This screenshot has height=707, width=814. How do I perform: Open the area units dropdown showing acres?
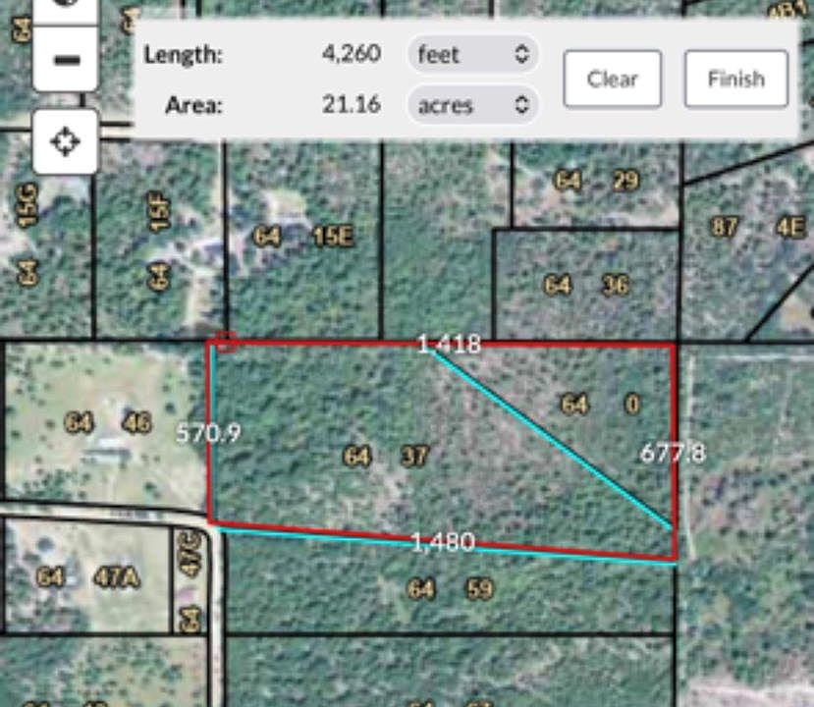click(472, 104)
